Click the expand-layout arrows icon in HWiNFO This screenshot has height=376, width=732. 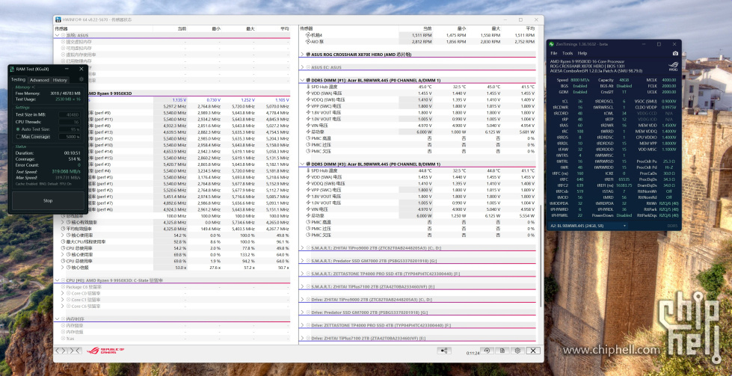tap(61, 351)
